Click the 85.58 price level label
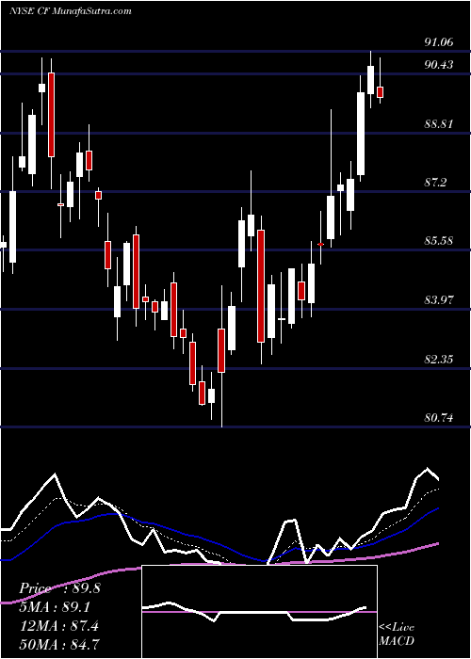 [439, 241]
